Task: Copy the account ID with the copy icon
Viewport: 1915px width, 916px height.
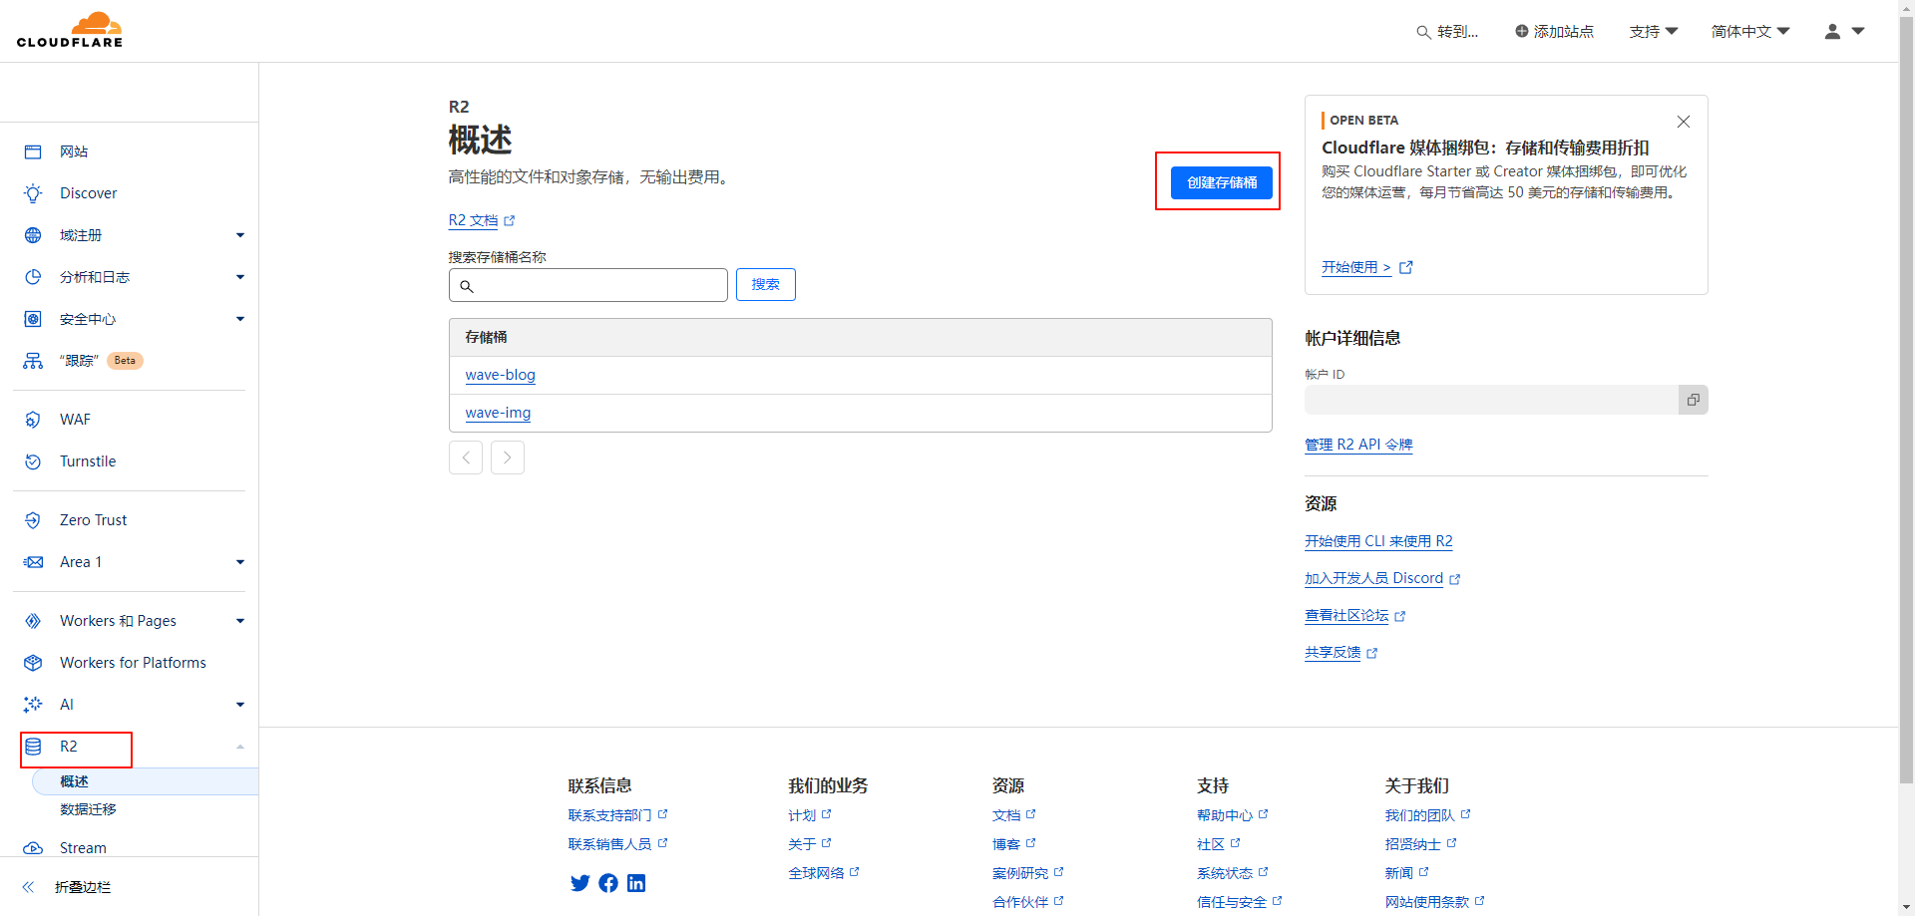Action: [1694, 400]
